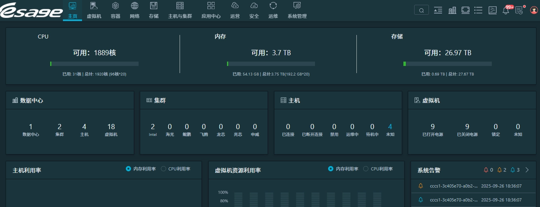The width and height of the screenshot is (540, 207).
Task: Click the 鲲鹏 cluster count
Action: 187,127
